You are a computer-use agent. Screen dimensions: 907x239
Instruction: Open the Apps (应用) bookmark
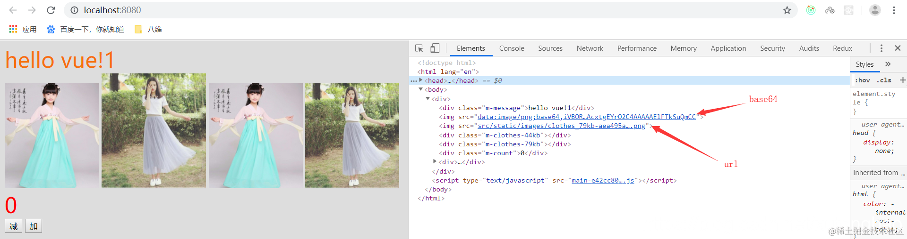click(x=23, y=29)
